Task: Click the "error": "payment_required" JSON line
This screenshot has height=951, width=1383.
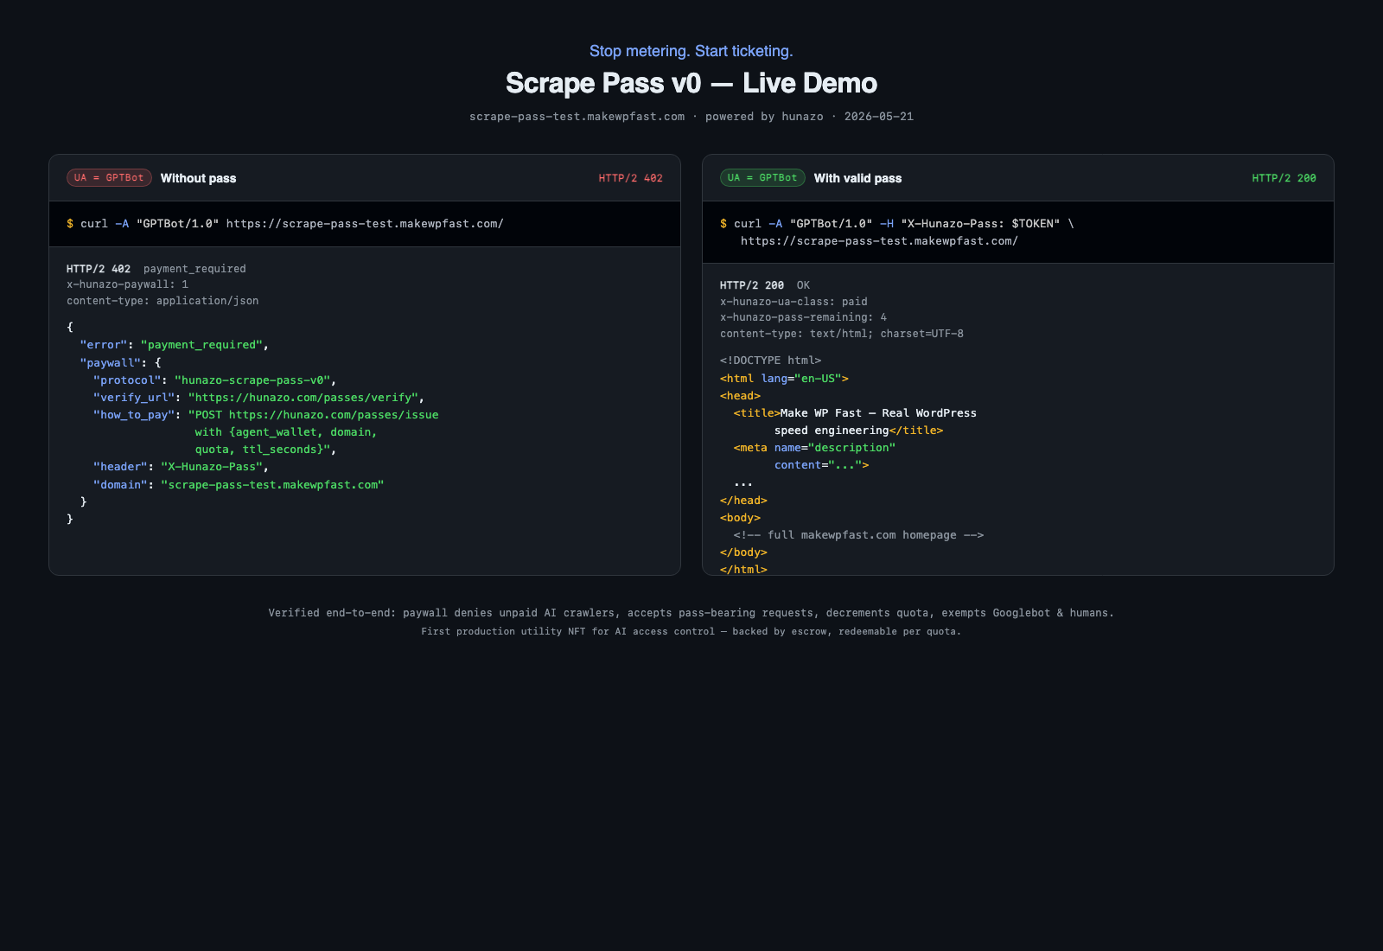Action: [175, 345]
